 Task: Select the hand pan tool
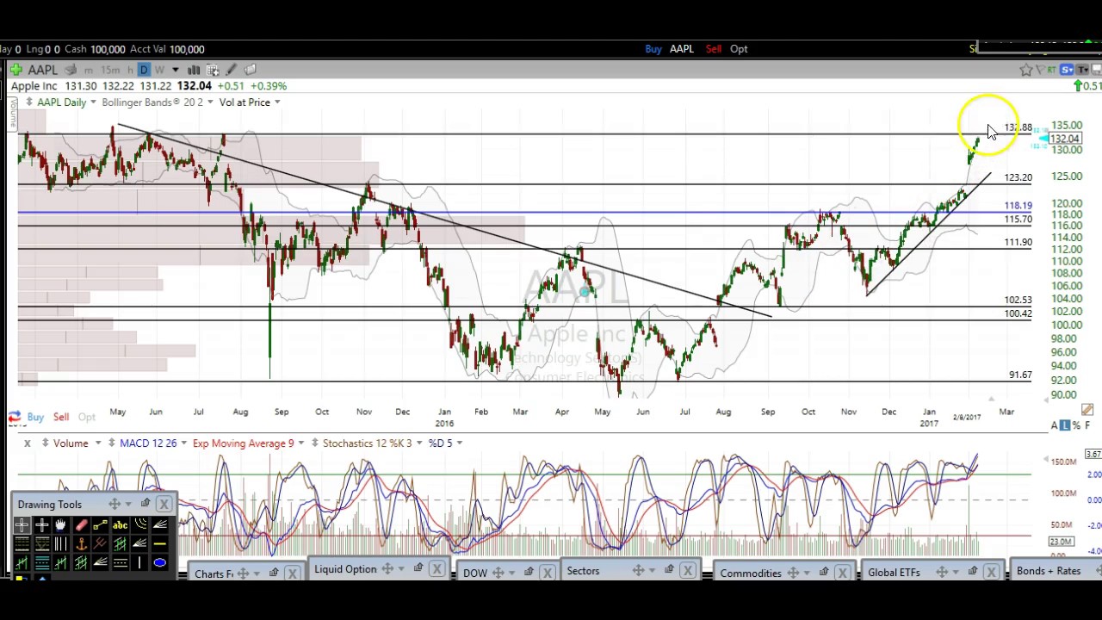[61, 524]
